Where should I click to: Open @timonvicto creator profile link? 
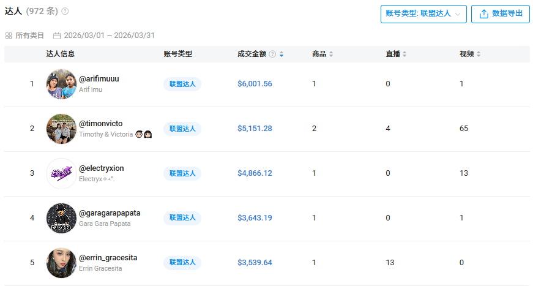[102, 124]
